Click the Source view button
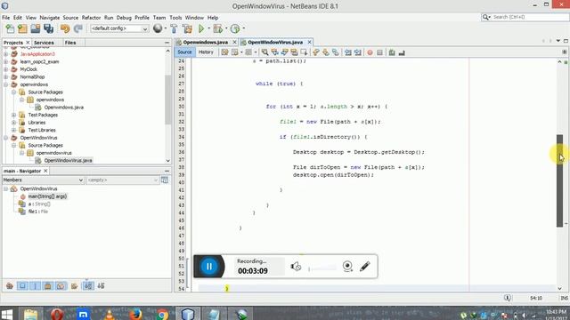 [184, 52]
